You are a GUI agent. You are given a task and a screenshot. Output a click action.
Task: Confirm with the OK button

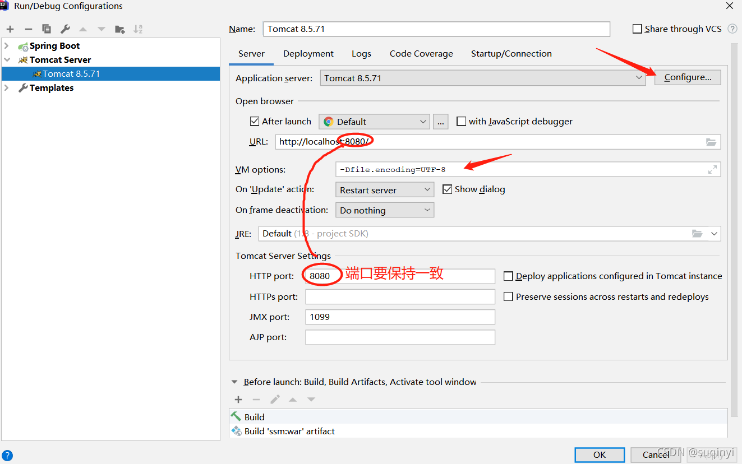[x=600, y=454]
